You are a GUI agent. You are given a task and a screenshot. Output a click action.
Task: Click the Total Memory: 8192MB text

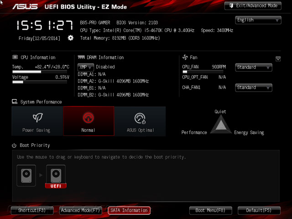120,38
